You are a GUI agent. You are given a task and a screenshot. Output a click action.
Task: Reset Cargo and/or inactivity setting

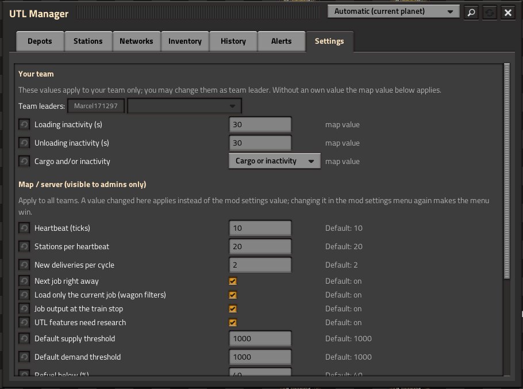pyautogui.click(x=24, y=161)
